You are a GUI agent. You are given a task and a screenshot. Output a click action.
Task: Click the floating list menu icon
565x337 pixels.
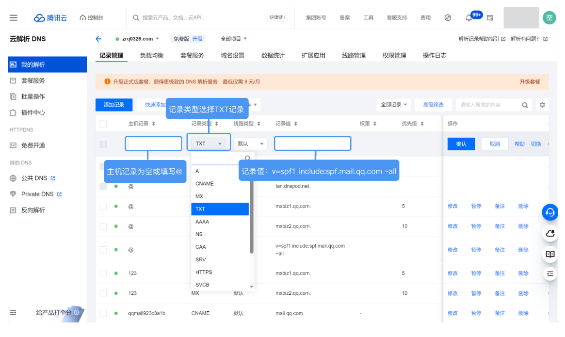(550, 274)
